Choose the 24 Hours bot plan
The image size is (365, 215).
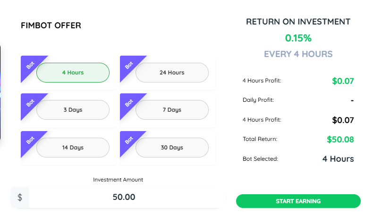point(172,73)
